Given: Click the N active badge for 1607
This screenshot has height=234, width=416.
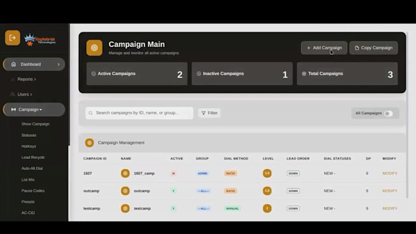Looking at the screenshot, I should [174, 174].
